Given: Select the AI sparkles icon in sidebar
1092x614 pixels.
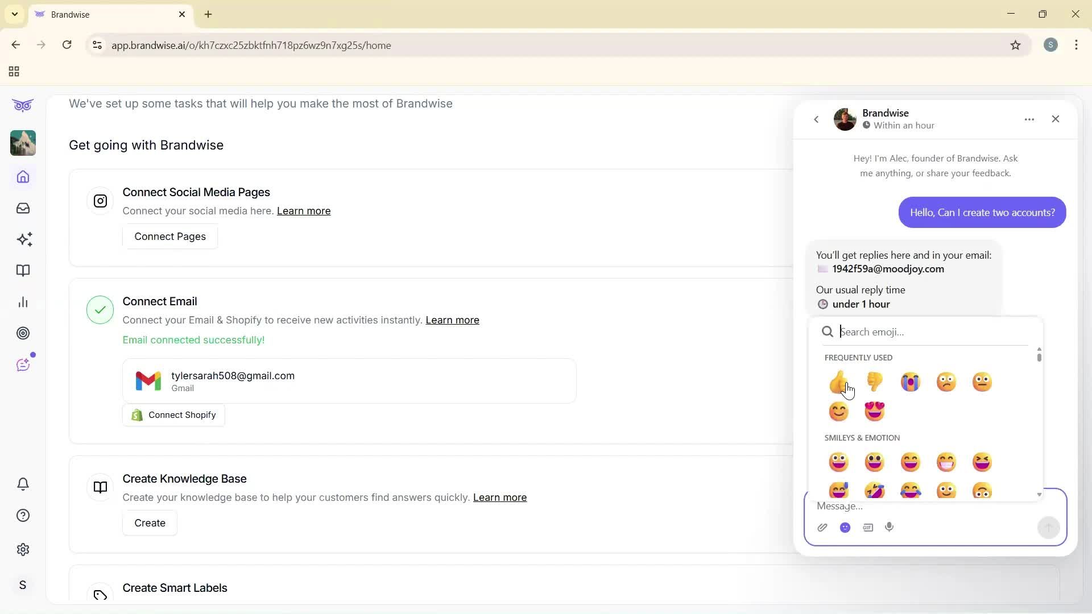Looking at the screenshot, I should (x=23, y=239).
